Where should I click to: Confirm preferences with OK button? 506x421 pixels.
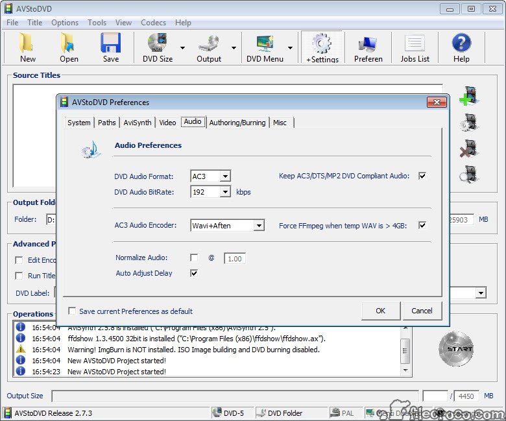(x=381, y=311)
